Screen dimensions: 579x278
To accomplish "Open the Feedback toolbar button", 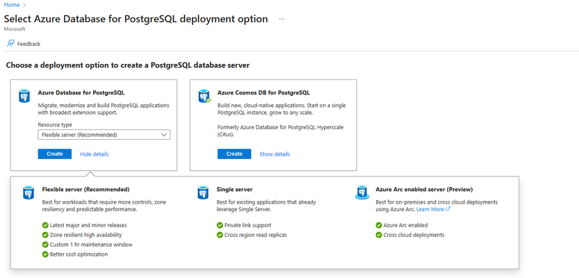I will [x=24, y=44].
